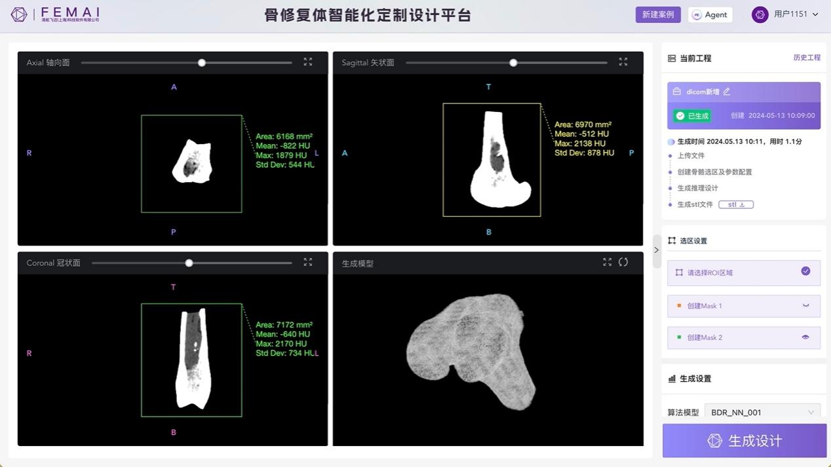831x467 pixels.
Task: Click the 生成设计 button
Action: [x=744, y=441]
